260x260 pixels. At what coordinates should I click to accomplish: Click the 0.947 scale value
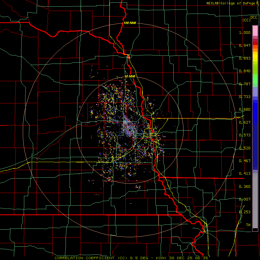[245, 45]
